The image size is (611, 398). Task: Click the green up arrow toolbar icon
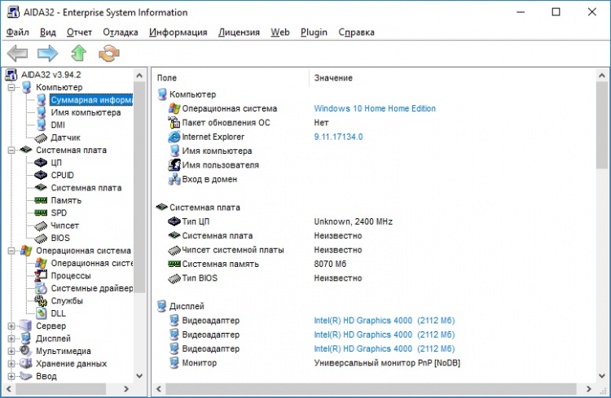coord(78,54)
